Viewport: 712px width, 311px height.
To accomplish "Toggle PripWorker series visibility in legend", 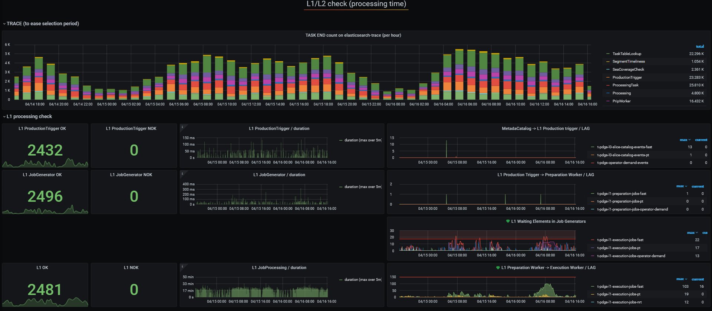I will click(x=621, y=101).
